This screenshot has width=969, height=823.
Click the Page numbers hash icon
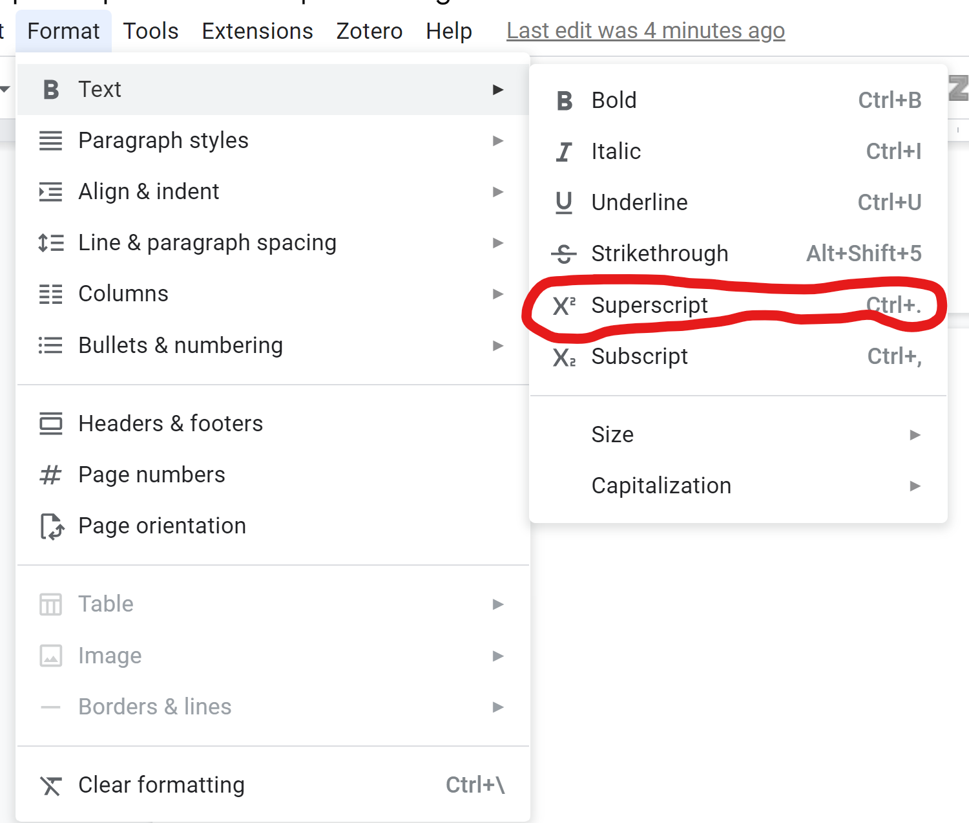(50, 475)
